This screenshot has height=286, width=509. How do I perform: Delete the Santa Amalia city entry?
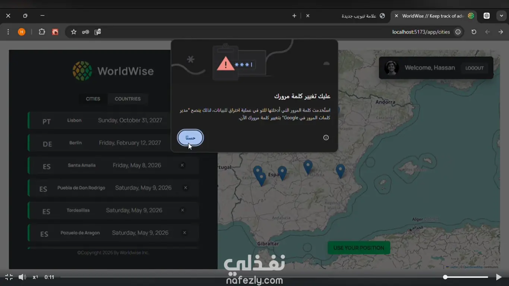tap(182, 165)
